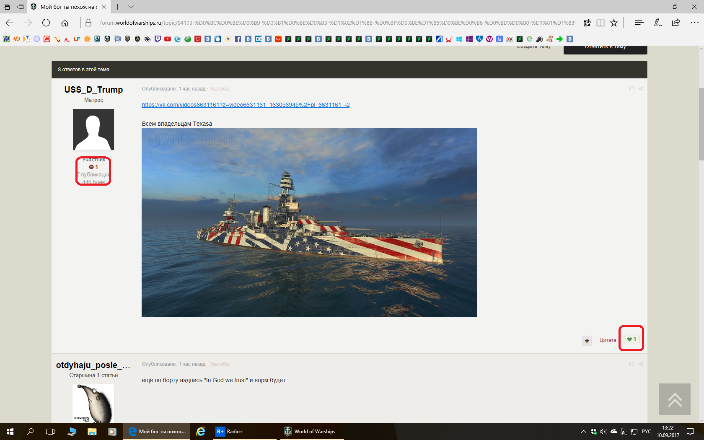Click Цитата to quote first post
Image resolution: width=704 pixels, height=440 pixels.
608,340
